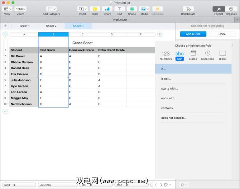The image size is (240, 189).
Task: Select the Student header cell
Action: click(x=24, y=50)
